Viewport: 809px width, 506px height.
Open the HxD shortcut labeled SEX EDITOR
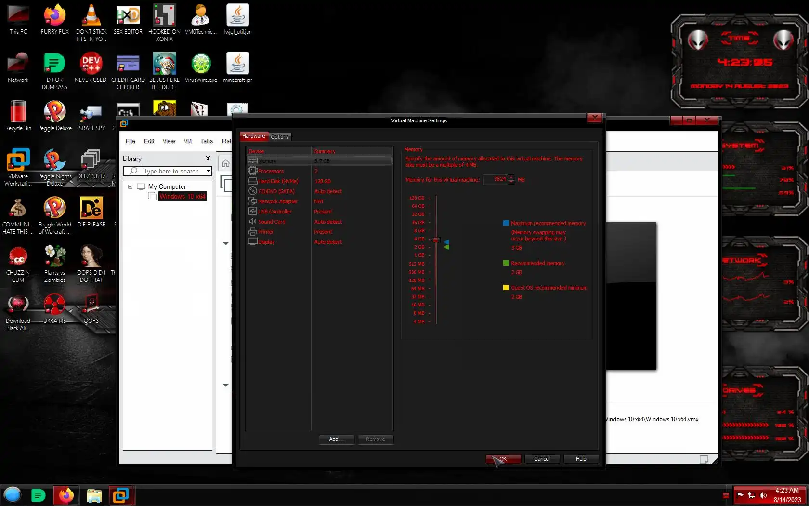coord(128,19)
